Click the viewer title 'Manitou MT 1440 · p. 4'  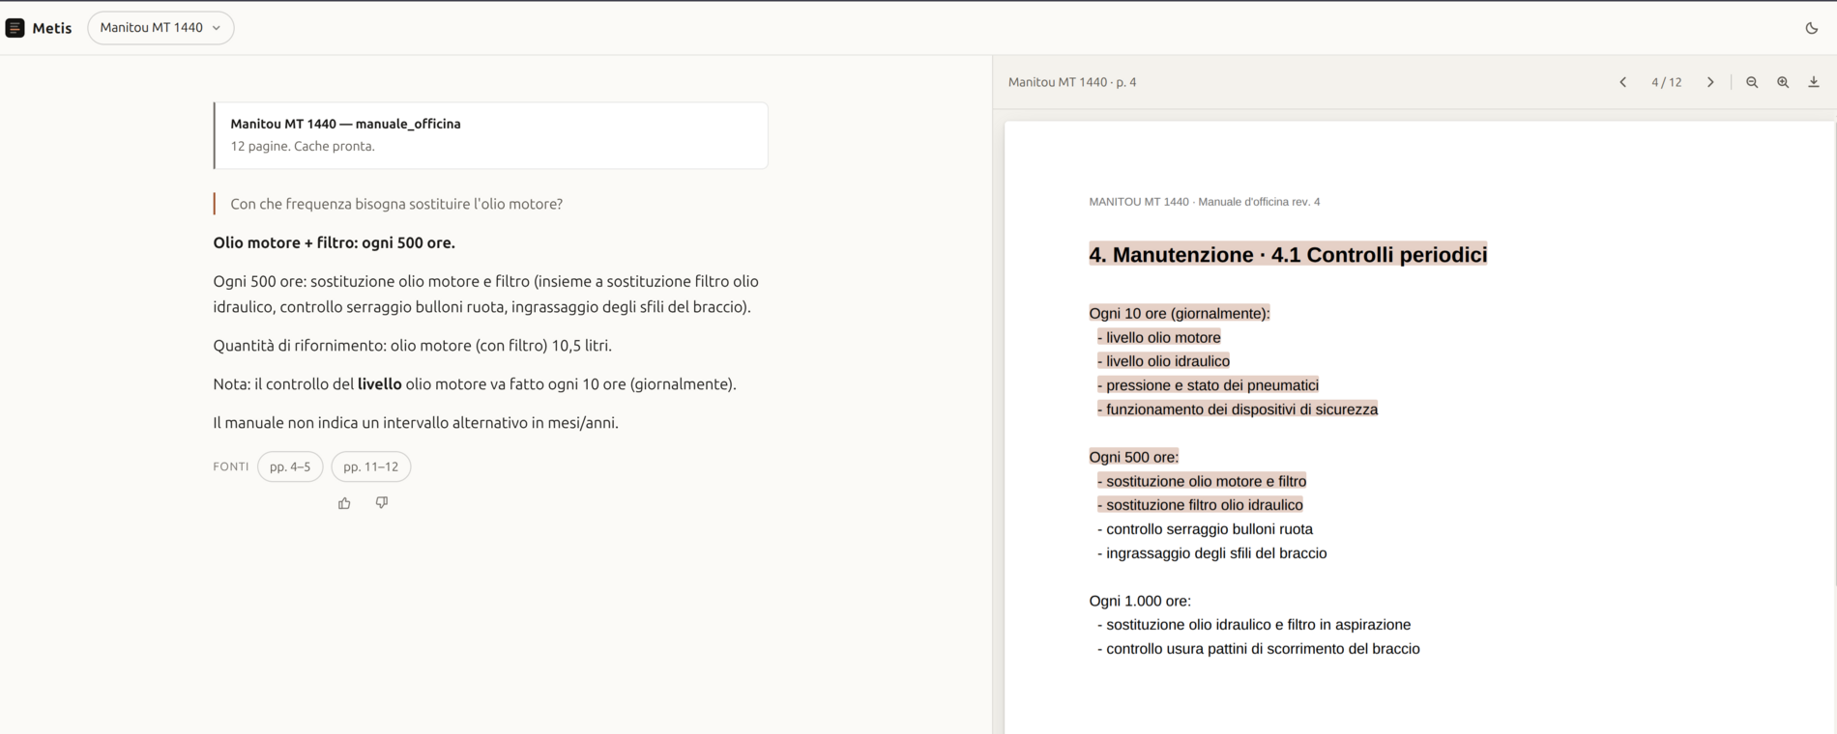pos(1072,82)
